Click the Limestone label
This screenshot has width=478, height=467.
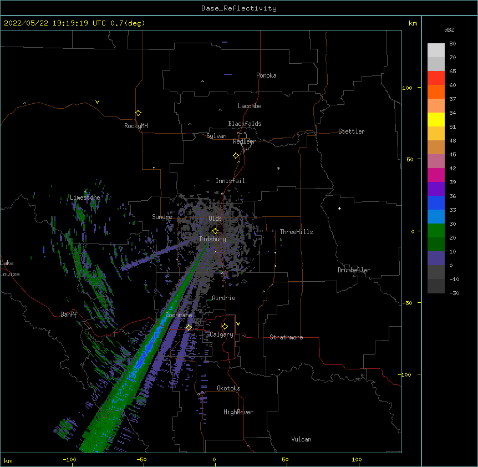click(85, 197)
